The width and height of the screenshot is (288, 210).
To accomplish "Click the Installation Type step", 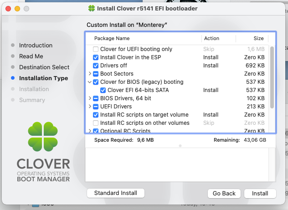I will tap(44, 78).
